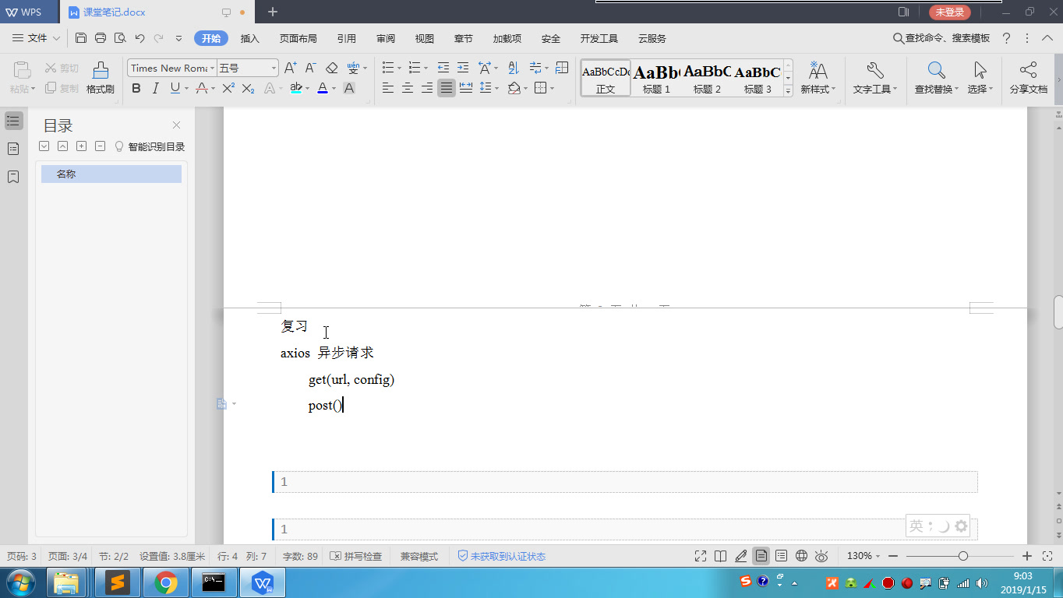This screenshot has width=1063, height=598.
Task: Open numbered list dropdown arrow
Action: (426, 68)
